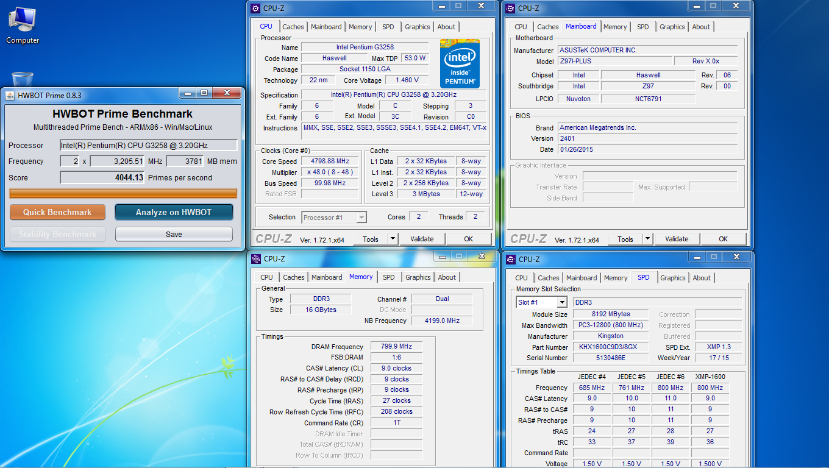Open the Recycle Bin desktop icon
Screen dimensions: 829x468
[x=23, y=79]
